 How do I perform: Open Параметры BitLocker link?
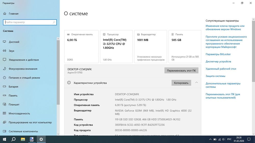[218, 54]
